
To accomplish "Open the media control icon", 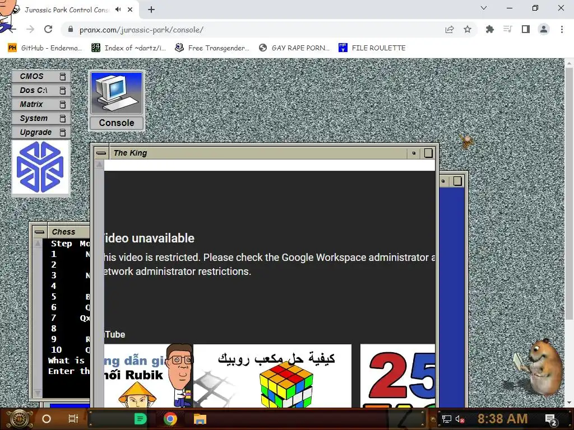I will coord(507,30).
